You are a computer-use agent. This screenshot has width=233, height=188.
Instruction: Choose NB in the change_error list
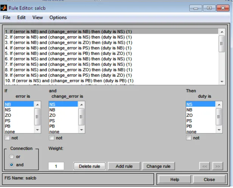(x=63, y=110)
